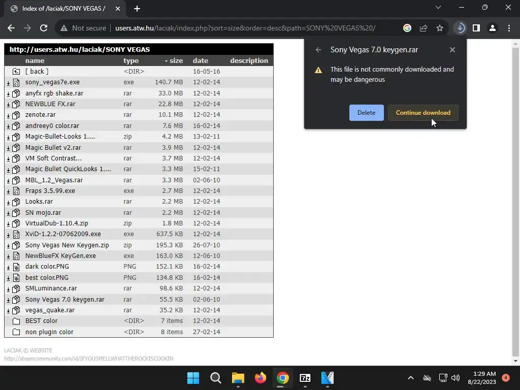Open VirtualDub-1.10.4.zip link
The image size is (520, 390).
57,223
